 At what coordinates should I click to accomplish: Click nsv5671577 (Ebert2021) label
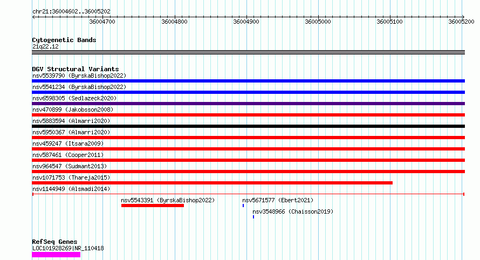pyautogui.click(x=278, y=200)
